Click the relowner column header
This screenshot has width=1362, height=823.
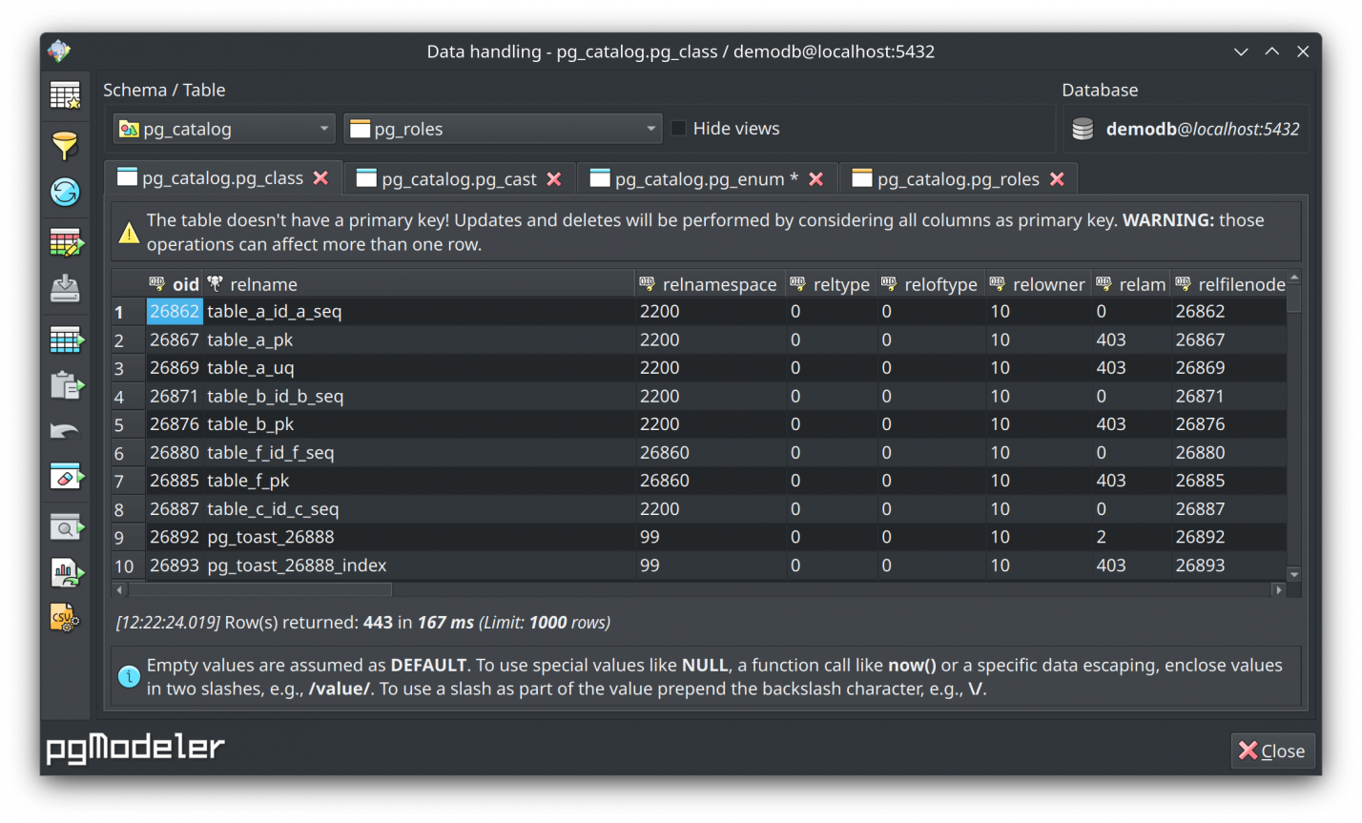tap(1039, 284)
